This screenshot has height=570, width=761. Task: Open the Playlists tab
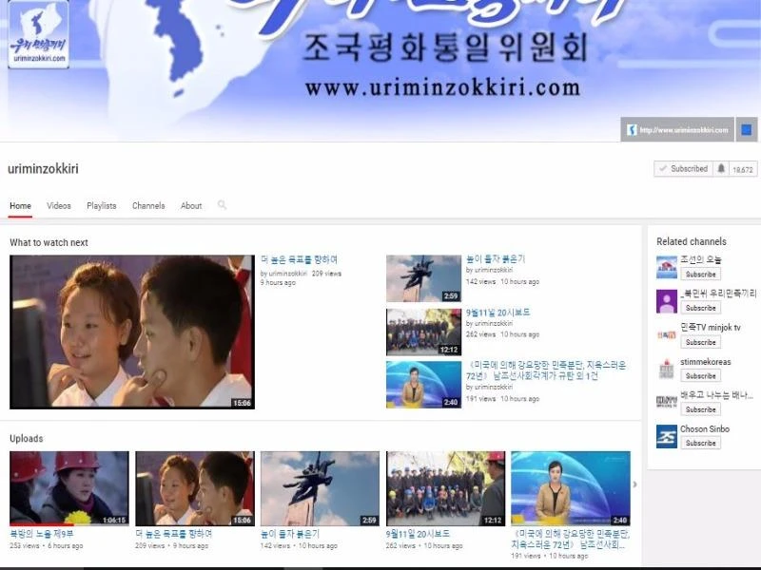pyautogui.click(x=102, y=206)
